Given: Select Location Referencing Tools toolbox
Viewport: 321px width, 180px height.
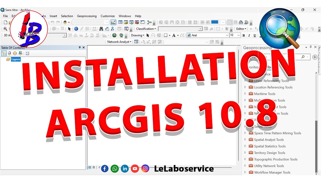Looking at the screenshot, I should [x=273, y=87].
